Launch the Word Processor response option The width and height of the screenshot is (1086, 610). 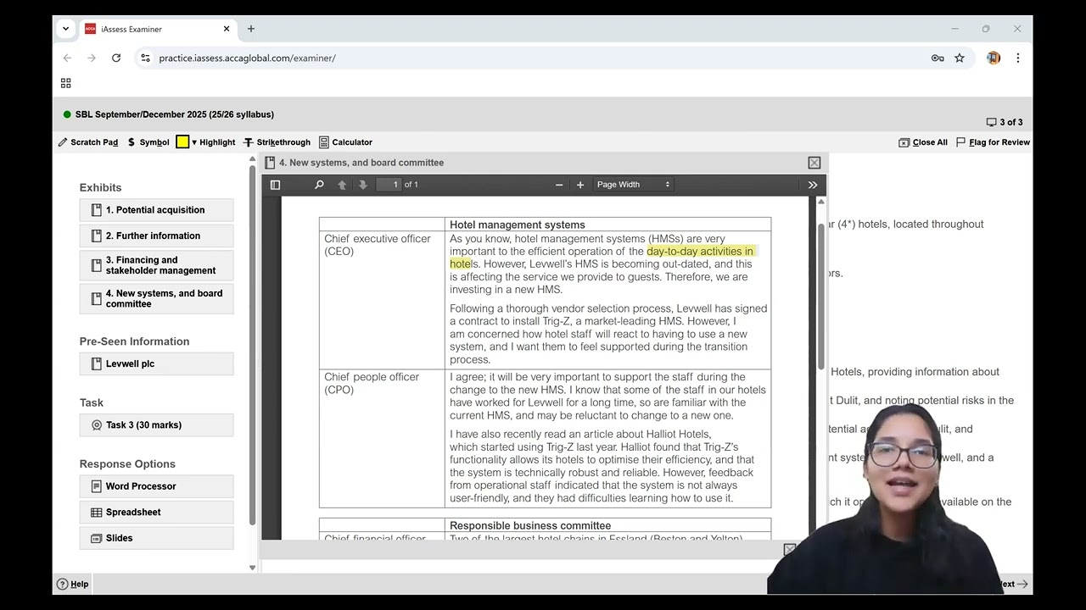pos(156,486)
